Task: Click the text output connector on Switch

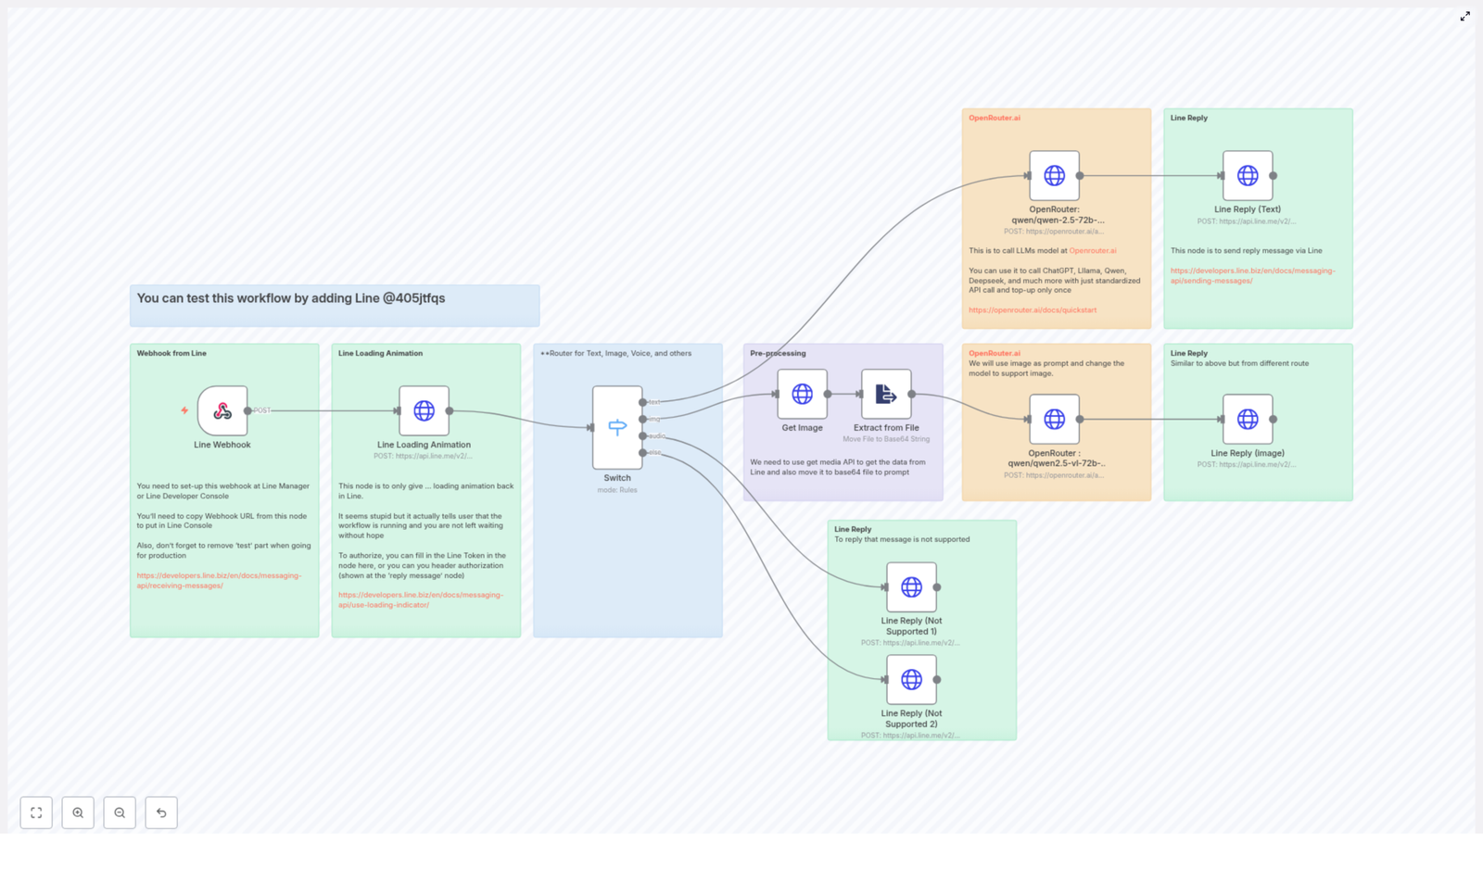Action: (643, 401)
